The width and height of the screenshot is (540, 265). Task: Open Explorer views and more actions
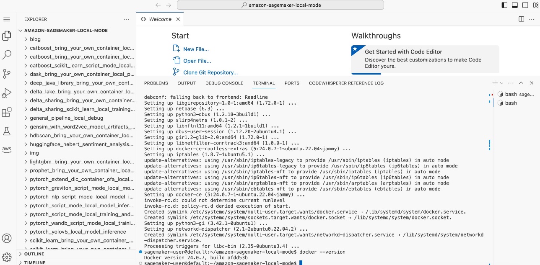tap(127, 19)
